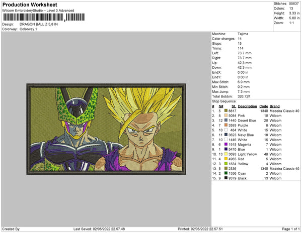Click the Zoom value '1:1'
The image size is (302, 233).
click(x=291, y=23)
